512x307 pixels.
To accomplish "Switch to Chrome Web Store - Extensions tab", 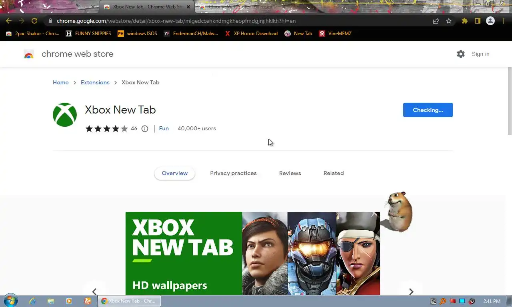I will pyautogui.click(x=242, y=7).
